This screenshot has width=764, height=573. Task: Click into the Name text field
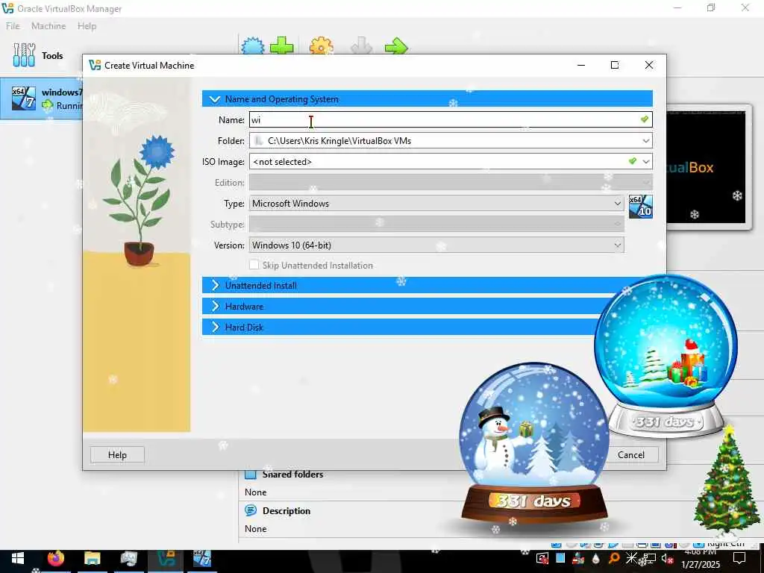(x=451, y=120)
